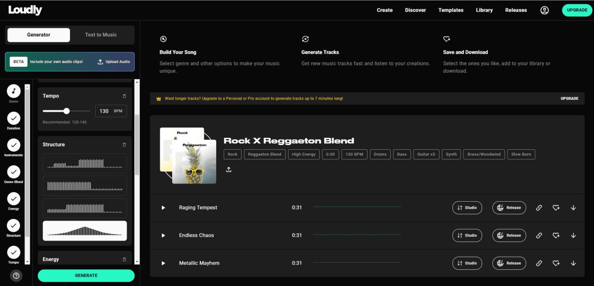Play the Endless Chaos track
This screenshot has width=594, height=286.
click(x=163, y=235)
